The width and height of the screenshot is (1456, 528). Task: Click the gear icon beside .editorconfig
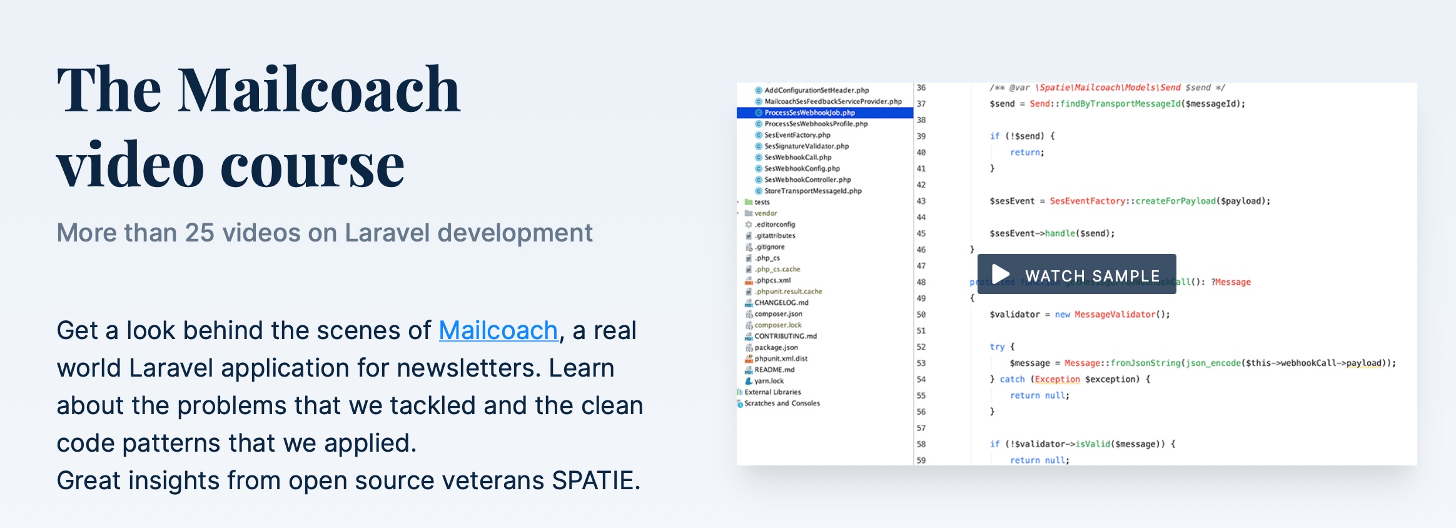click(x=749, y=225)
